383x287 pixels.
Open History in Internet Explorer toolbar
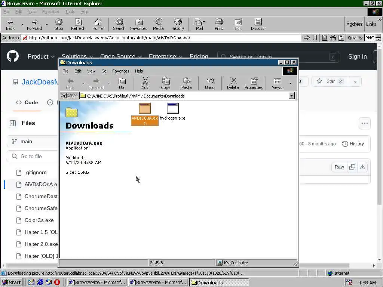(x=178, y=24)
